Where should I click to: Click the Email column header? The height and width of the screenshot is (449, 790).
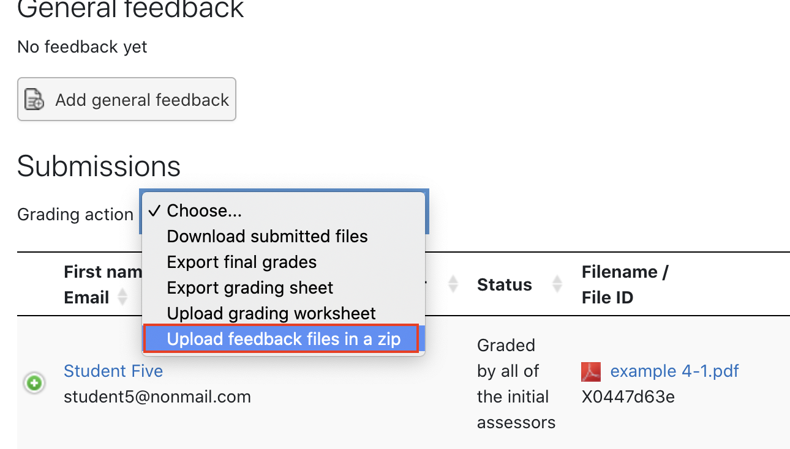tap(86, 297)
